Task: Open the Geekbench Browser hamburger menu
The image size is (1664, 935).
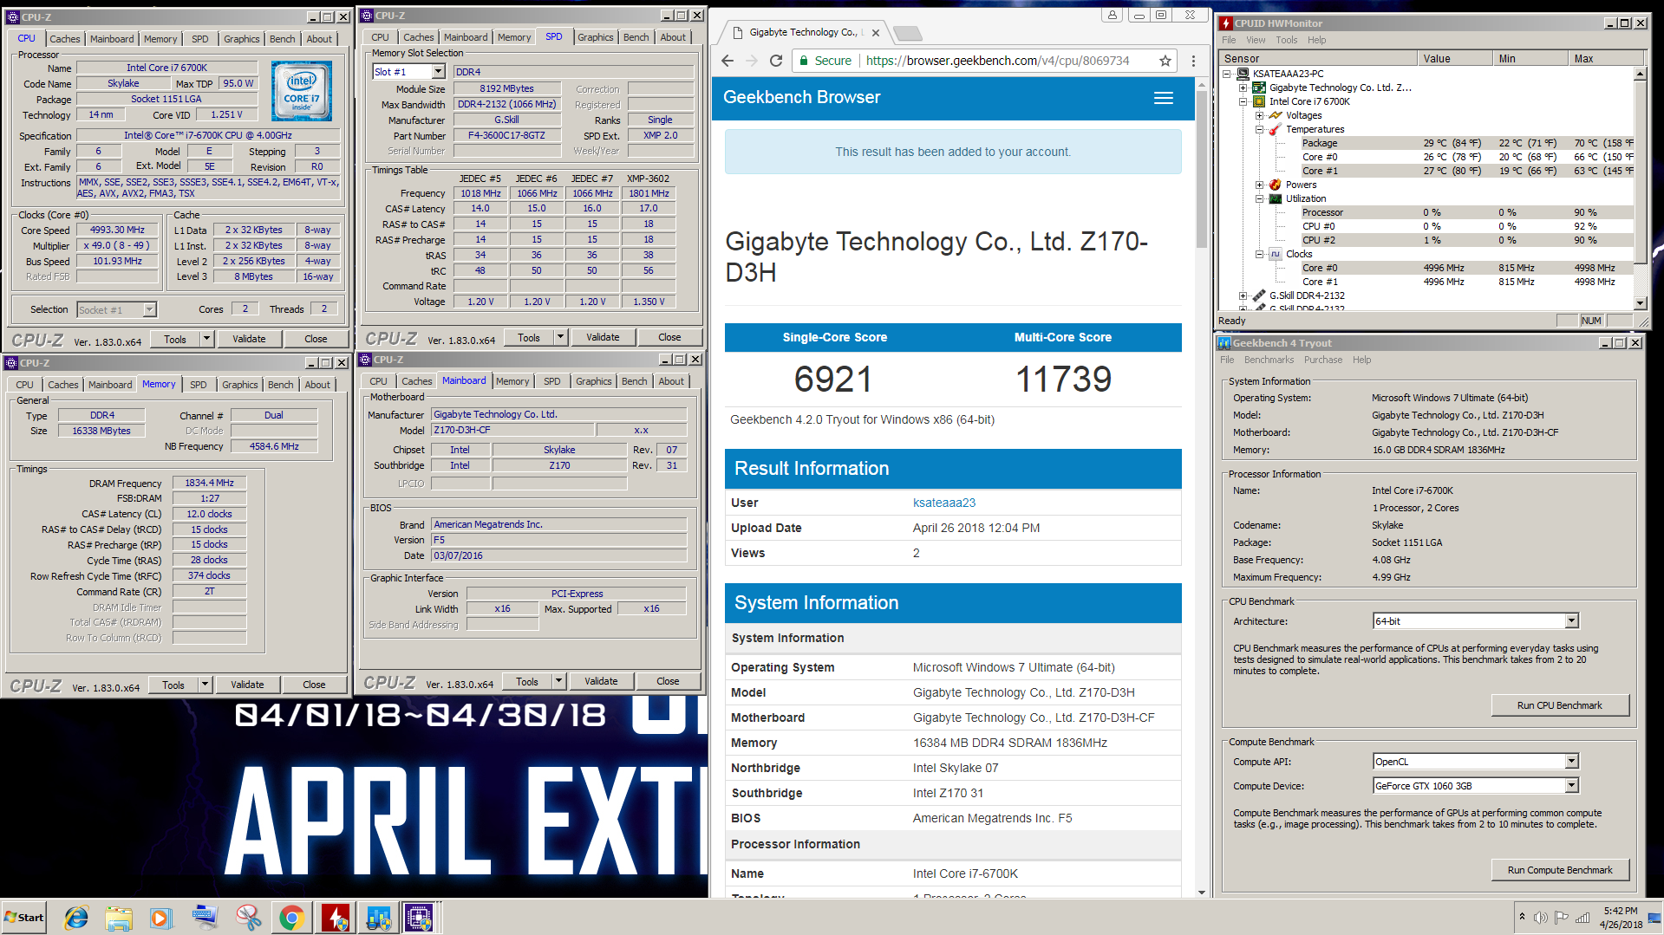Action: pyautogui.click(x=1164, y=98)
